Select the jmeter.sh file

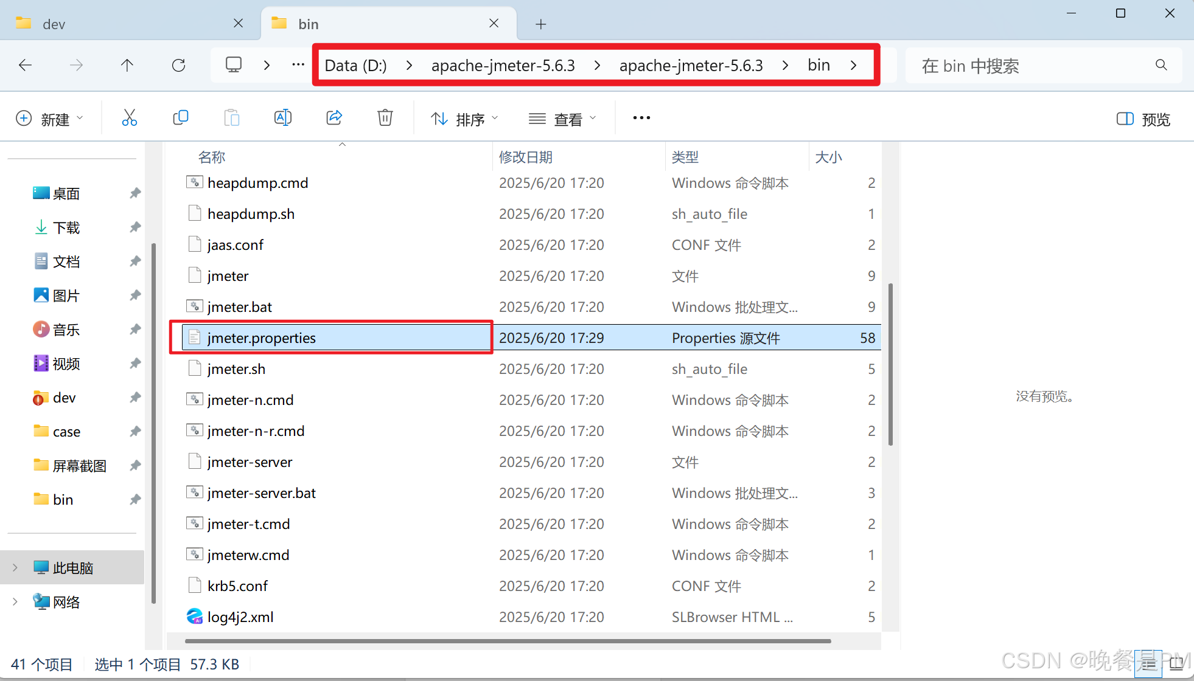(531, 368)
